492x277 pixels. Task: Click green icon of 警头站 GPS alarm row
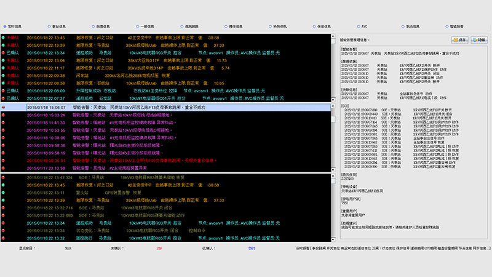(x=3, y=192)
